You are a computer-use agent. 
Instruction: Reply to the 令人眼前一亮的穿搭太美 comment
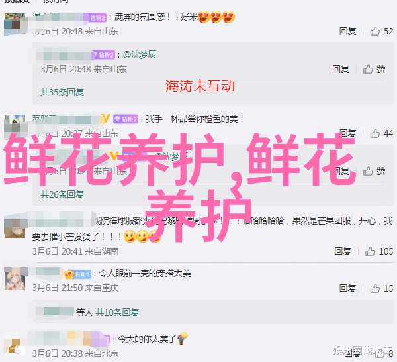pos(347,288)
